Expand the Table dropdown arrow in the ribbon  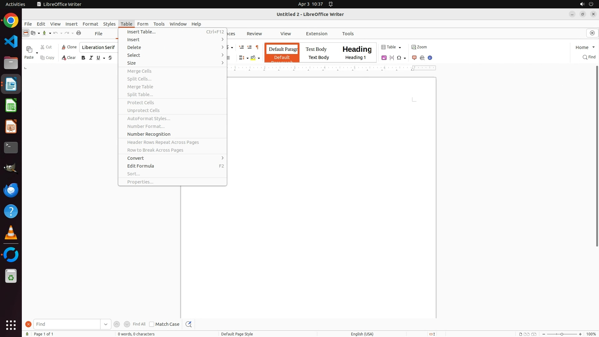[400, 47]
